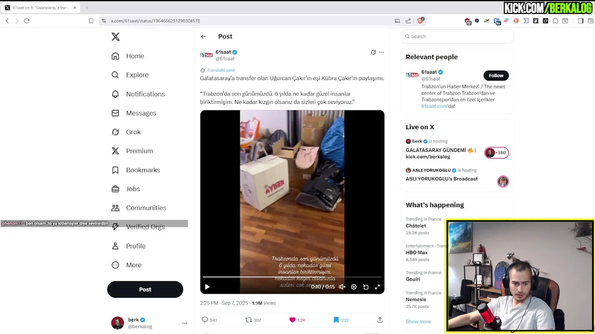595x334 pixels.
Task: Open the Brave Shields lion icon
Action: pyautogui.click(x=420, y=21)
